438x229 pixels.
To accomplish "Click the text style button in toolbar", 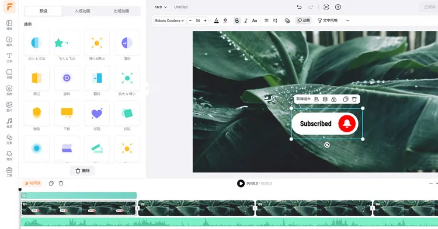I will [328, 20].
